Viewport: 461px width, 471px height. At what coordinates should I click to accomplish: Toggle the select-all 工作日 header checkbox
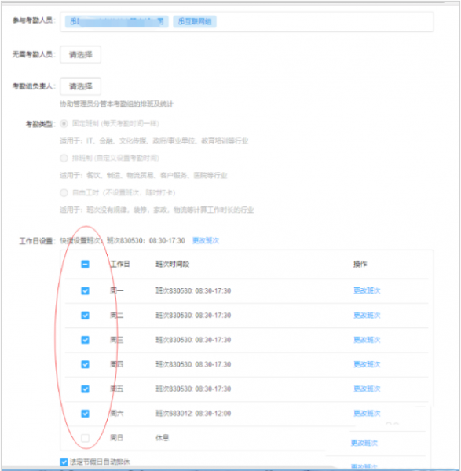85,265
